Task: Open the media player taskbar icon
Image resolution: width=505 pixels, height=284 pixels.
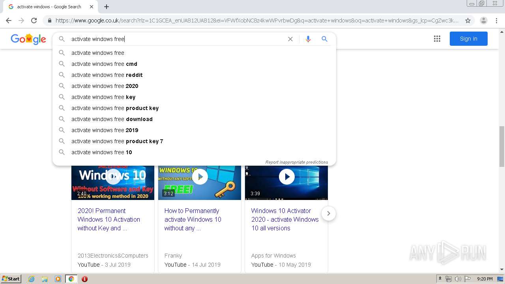Action: (58, 279)
